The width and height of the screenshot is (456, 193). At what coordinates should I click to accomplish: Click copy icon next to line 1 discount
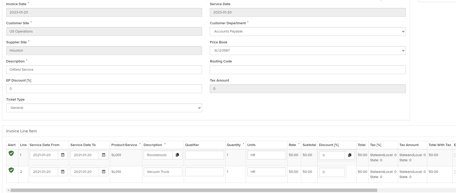350,155
